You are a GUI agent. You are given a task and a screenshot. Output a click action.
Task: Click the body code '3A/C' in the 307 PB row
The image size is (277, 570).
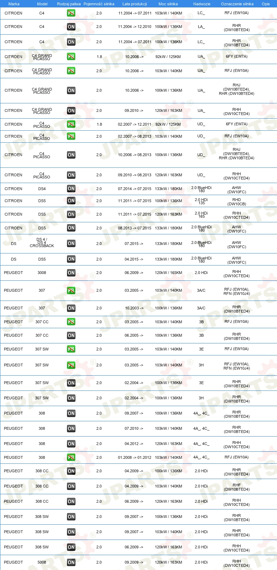click(x=201, y=290)
